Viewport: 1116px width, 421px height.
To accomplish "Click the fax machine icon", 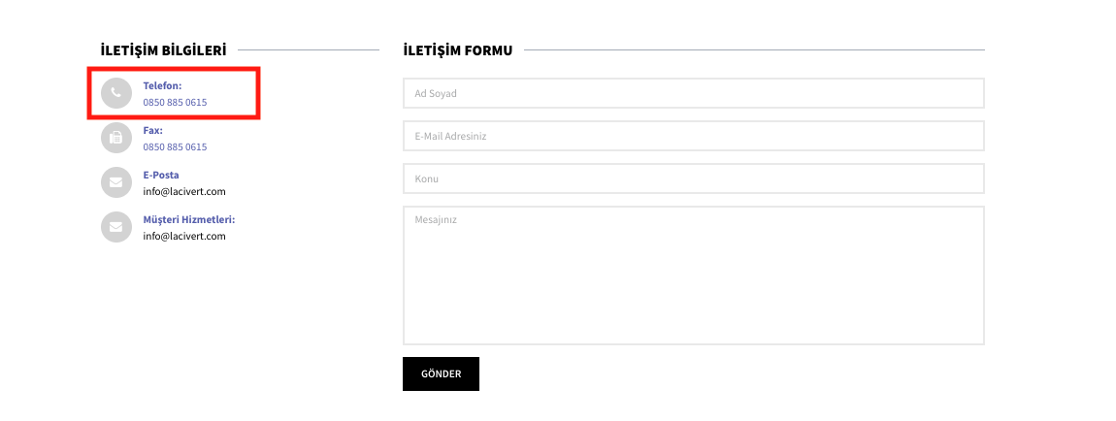I will (116, 138).
